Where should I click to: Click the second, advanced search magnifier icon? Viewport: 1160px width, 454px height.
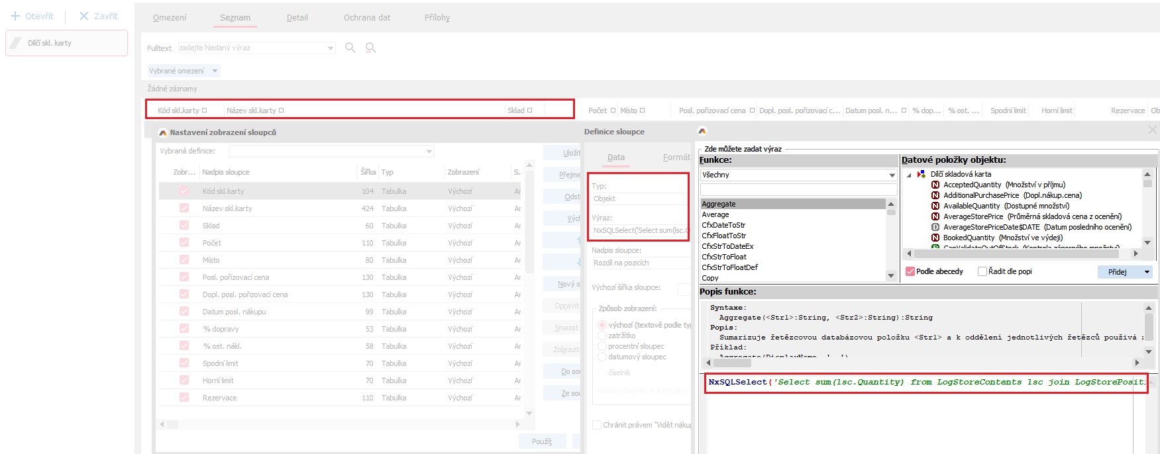(x=371, y=48)
